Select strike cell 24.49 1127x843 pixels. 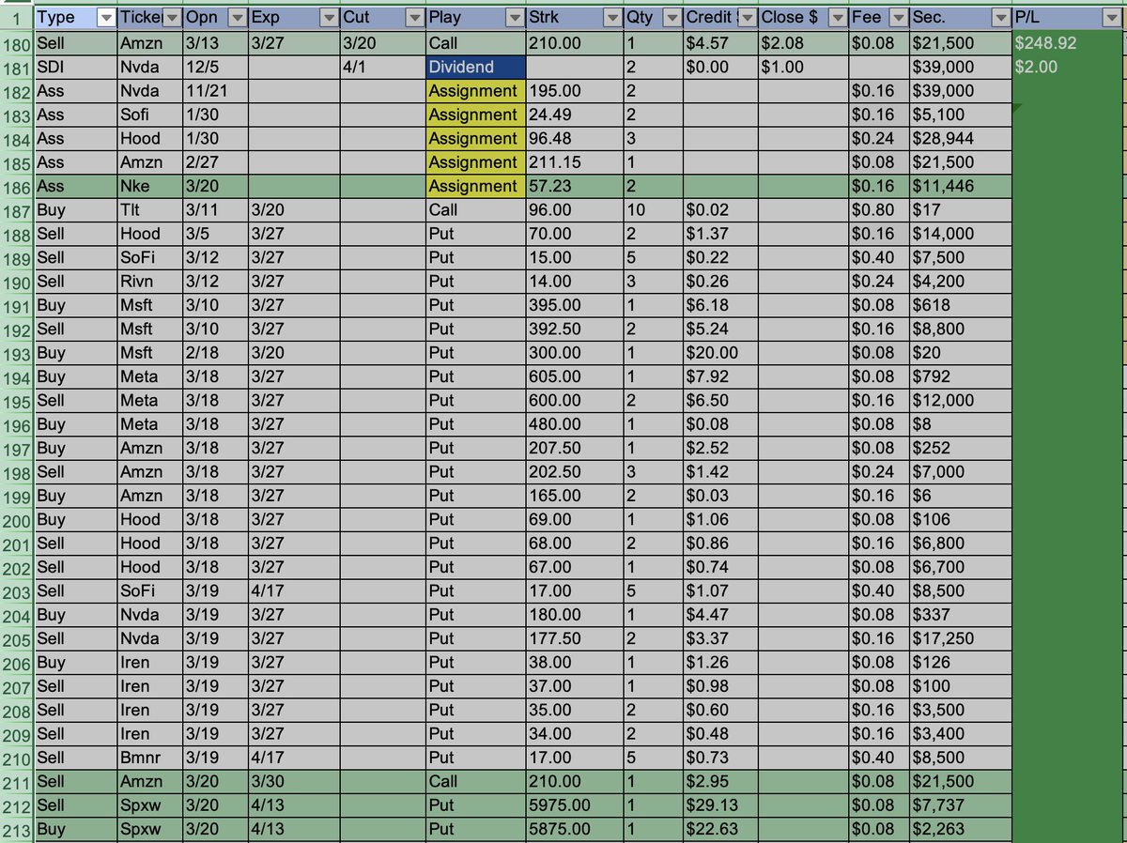[575, 115]
